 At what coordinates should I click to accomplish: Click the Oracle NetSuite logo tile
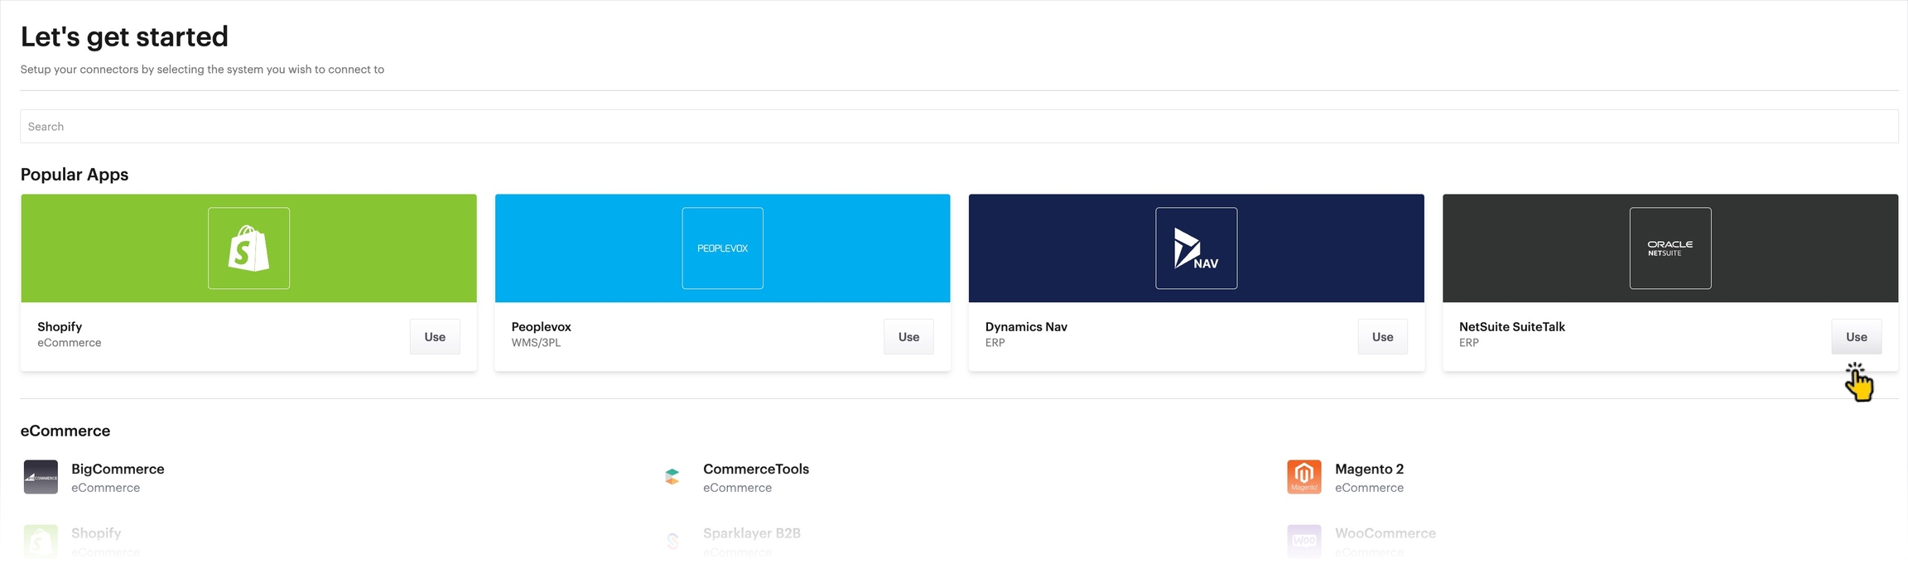pos(1669,248)
